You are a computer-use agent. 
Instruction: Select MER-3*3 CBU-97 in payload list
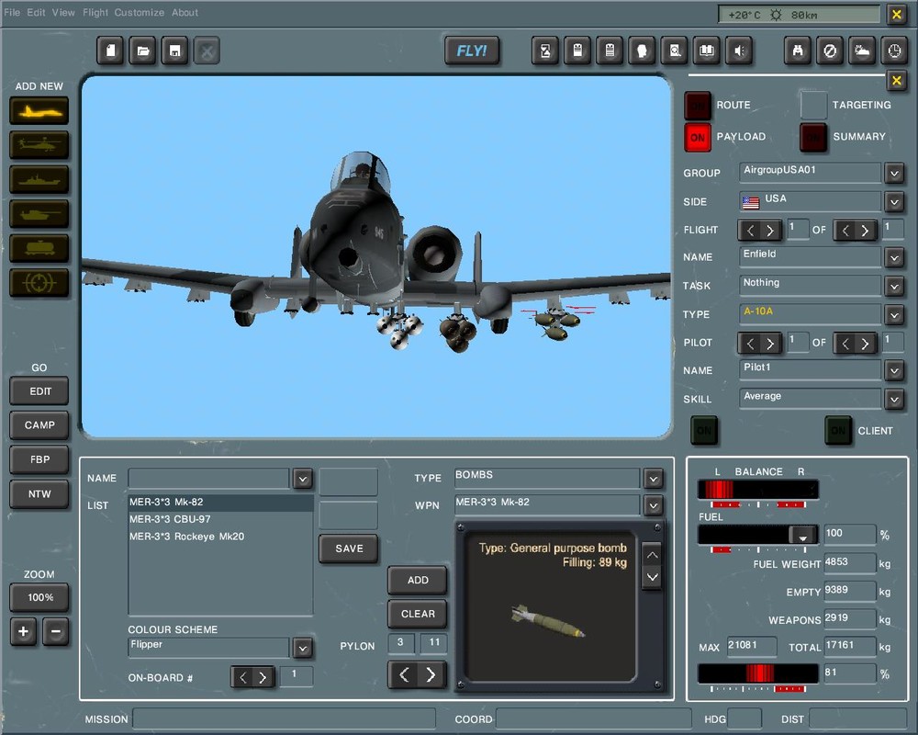tap(220, 519)
